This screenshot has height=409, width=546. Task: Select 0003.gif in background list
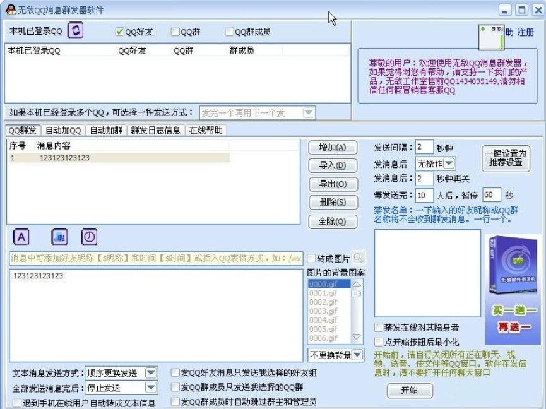pos(329,311)
